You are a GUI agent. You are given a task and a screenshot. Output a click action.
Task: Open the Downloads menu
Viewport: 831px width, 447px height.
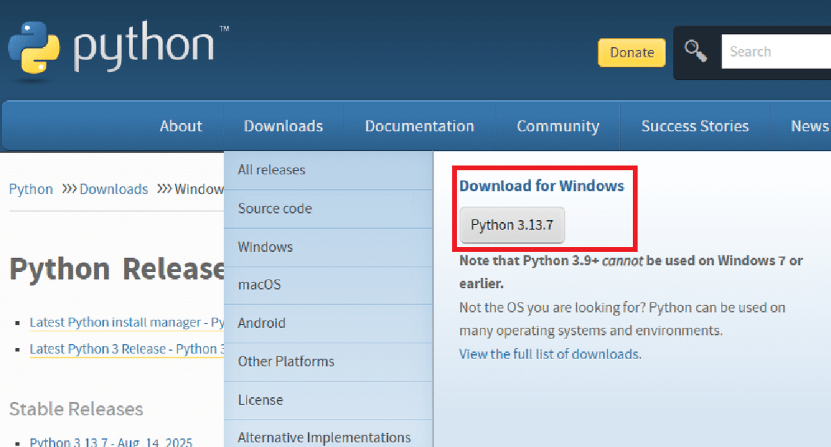tap(283, 126)
